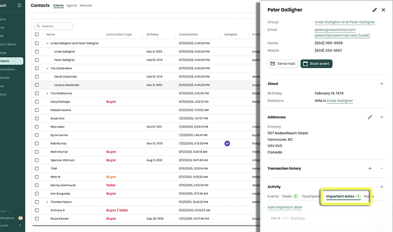393x232 pixels.
Task: Select the checkbox next to Rob Murray
Action: pos(37,143)
